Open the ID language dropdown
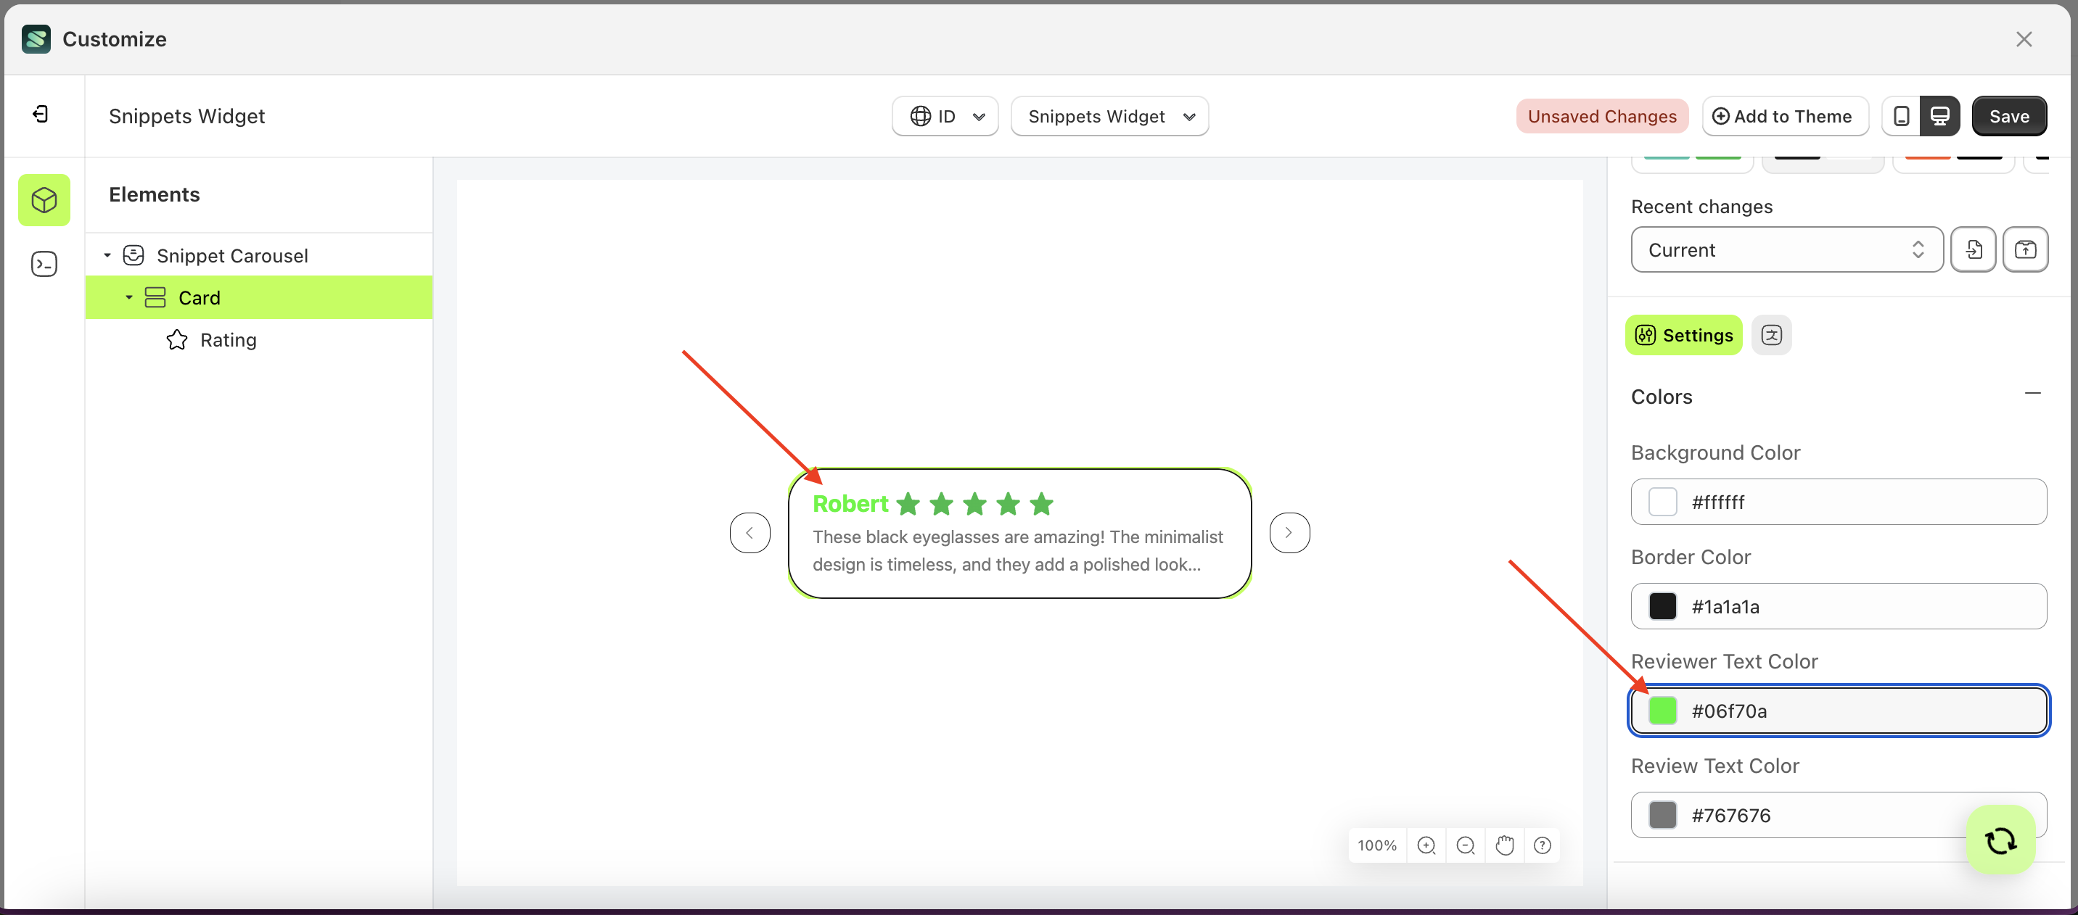 (x=945, y=115)
